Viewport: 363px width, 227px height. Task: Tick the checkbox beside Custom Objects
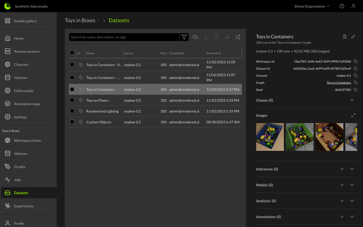tap(72, 122)
